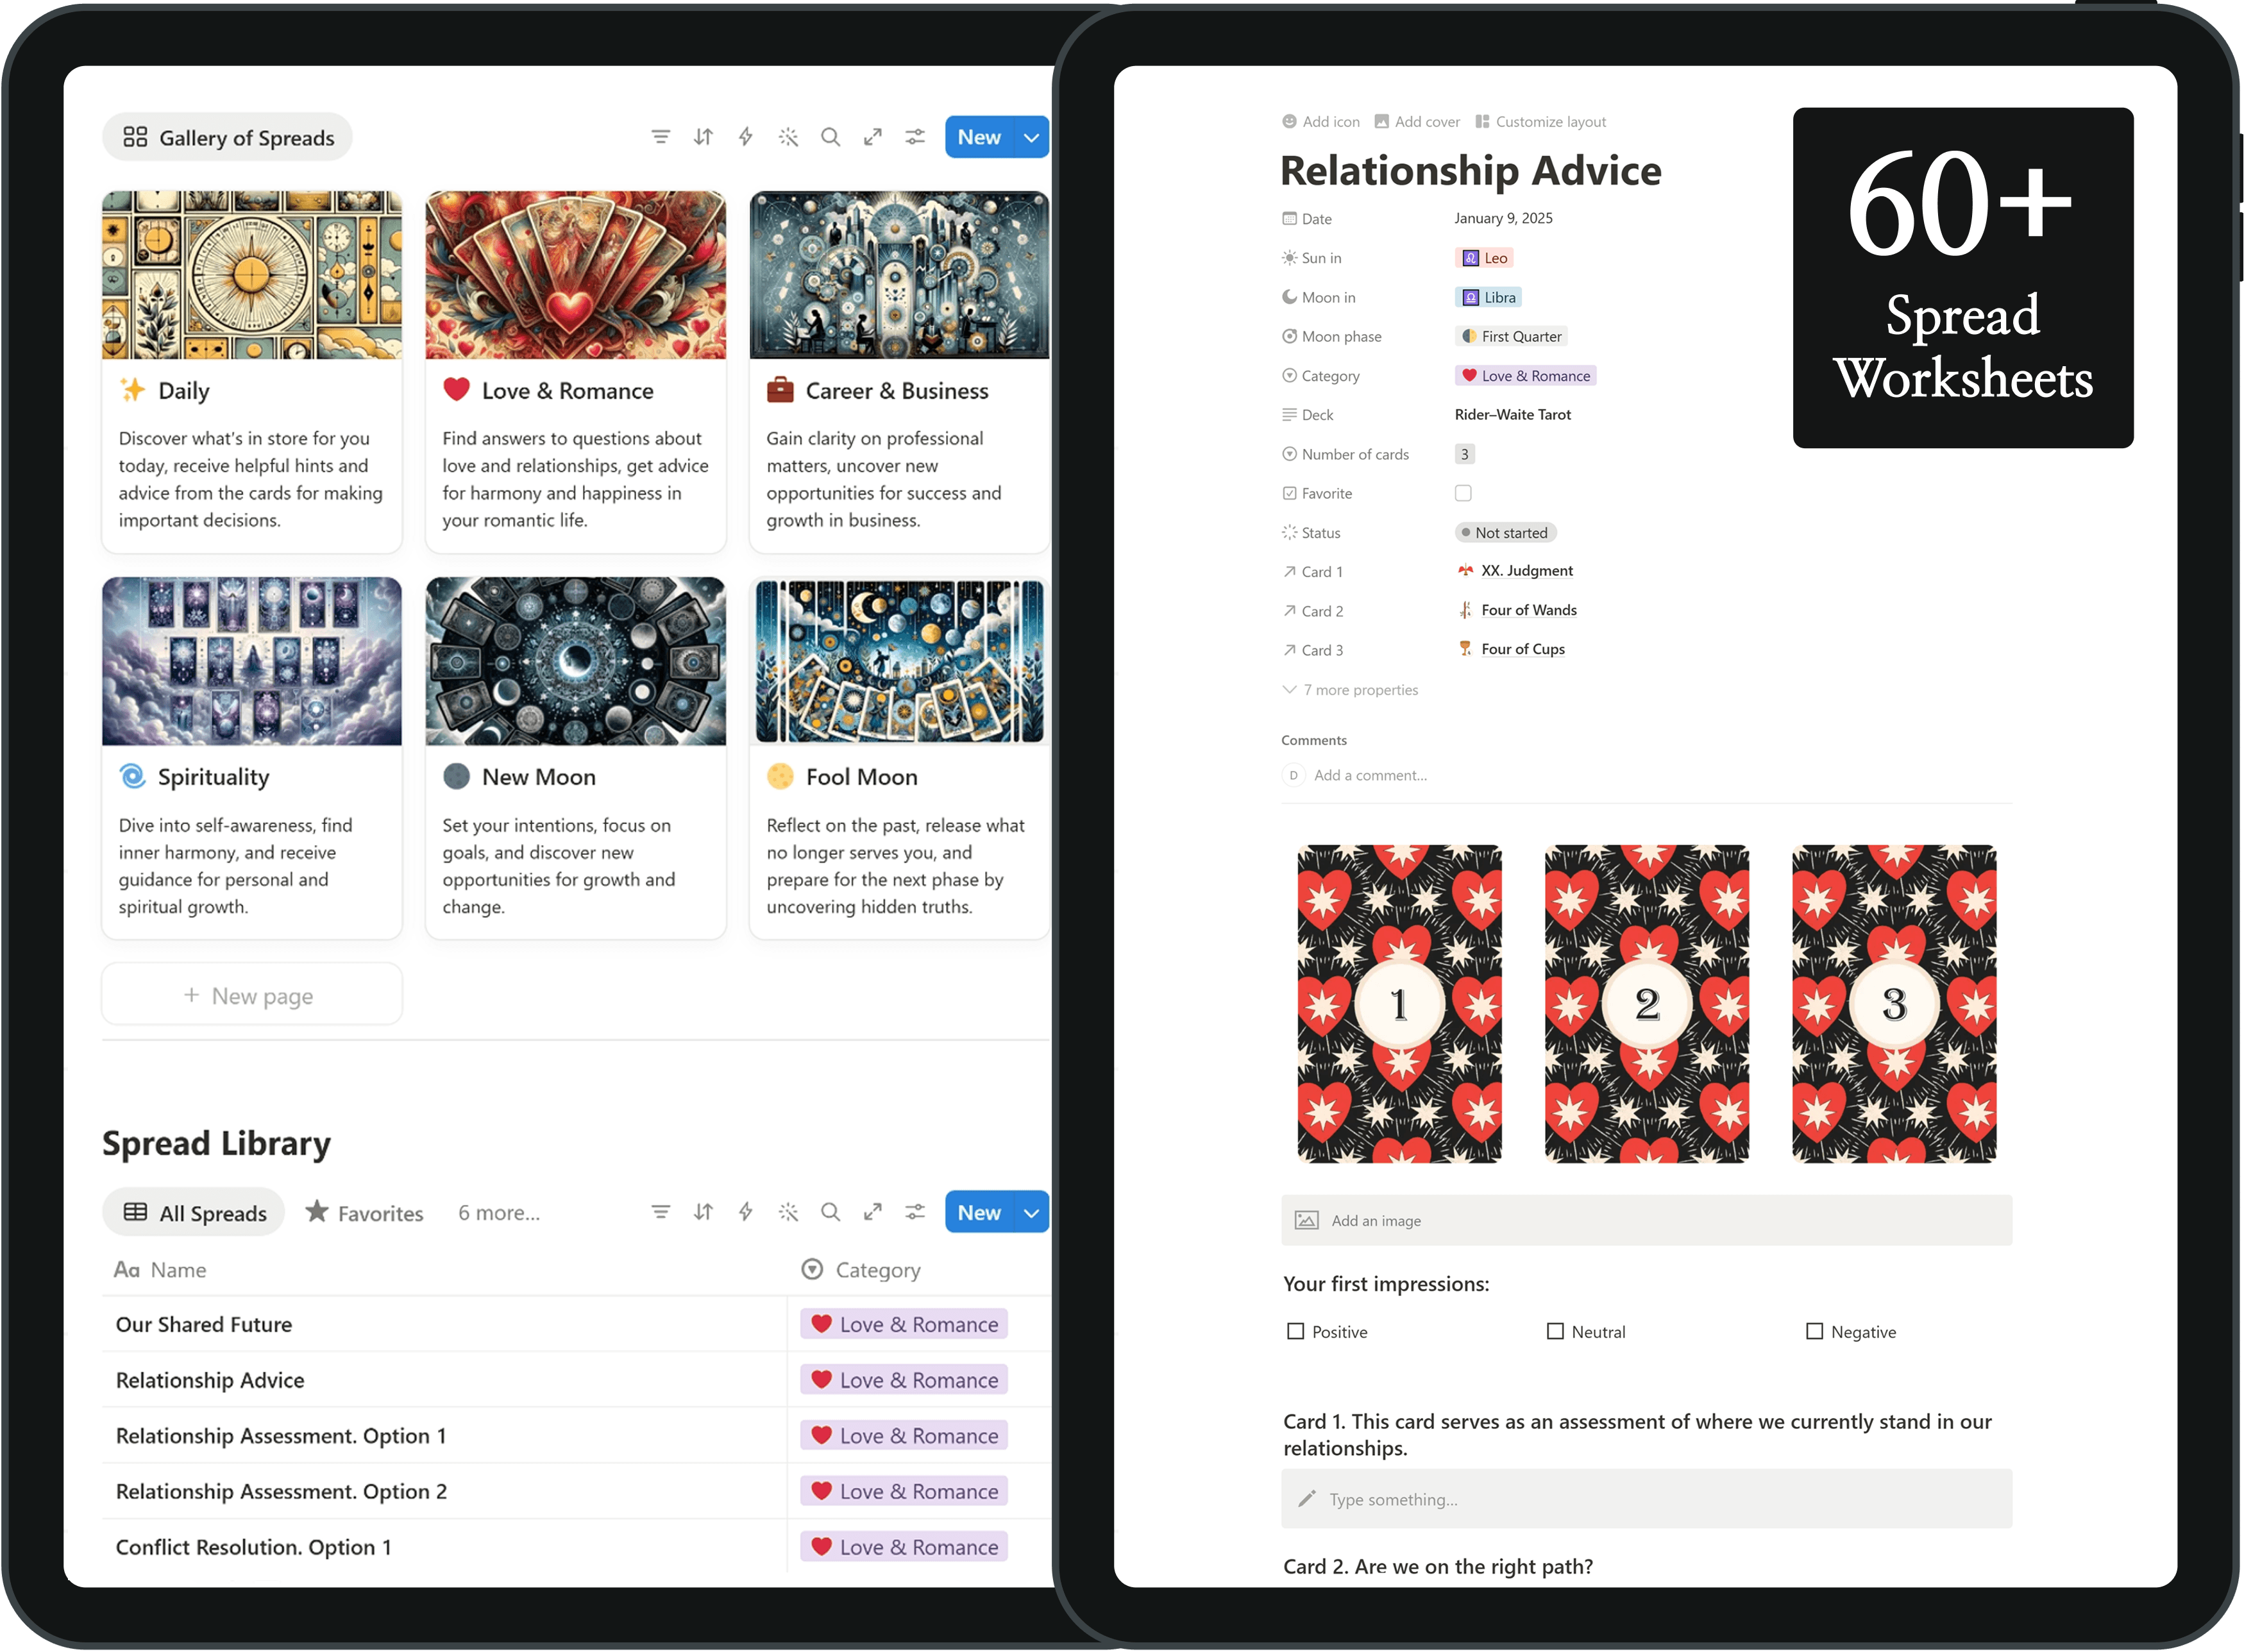Check the Negative first impression box
The image size is (2244, 1652).
click(1814, 1331)
